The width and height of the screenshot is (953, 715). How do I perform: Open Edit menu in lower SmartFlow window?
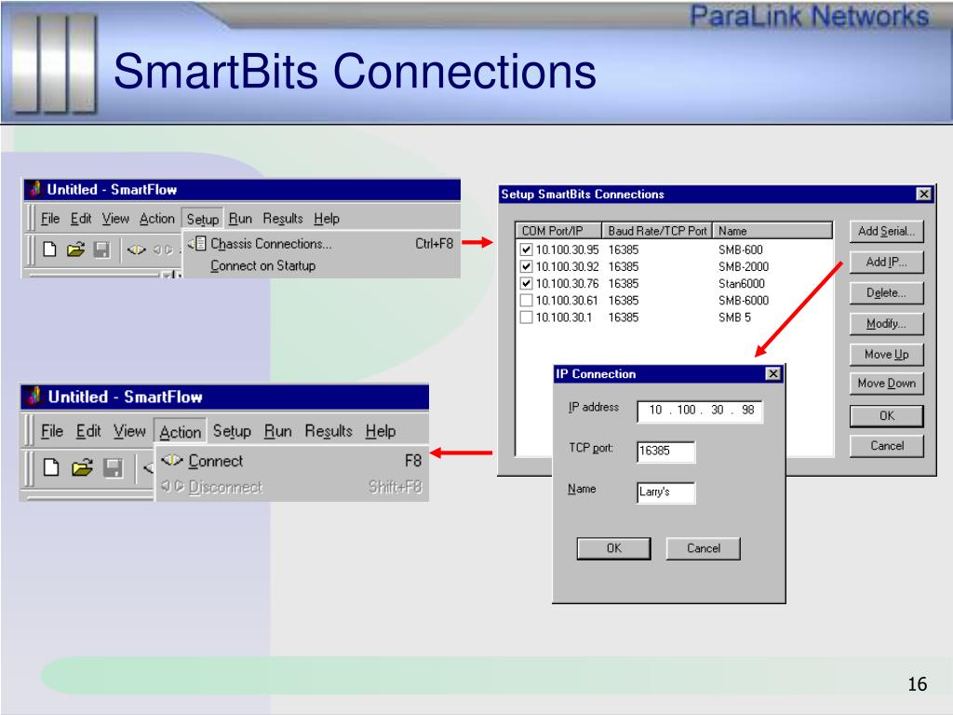coord(88,431)
